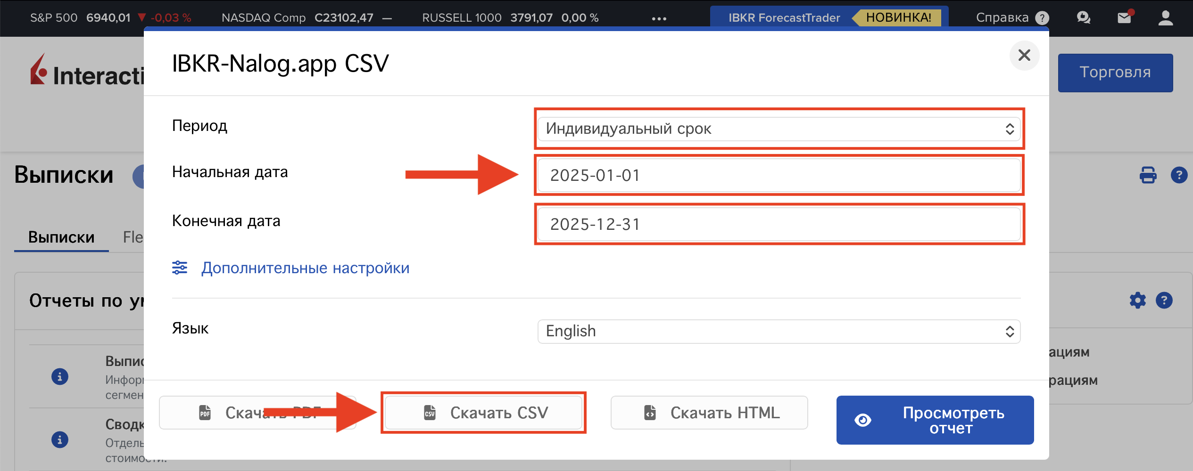This screenshot has height=471, width=1193.
Task: Open the user account profile icon
Action: [1165, 18]
